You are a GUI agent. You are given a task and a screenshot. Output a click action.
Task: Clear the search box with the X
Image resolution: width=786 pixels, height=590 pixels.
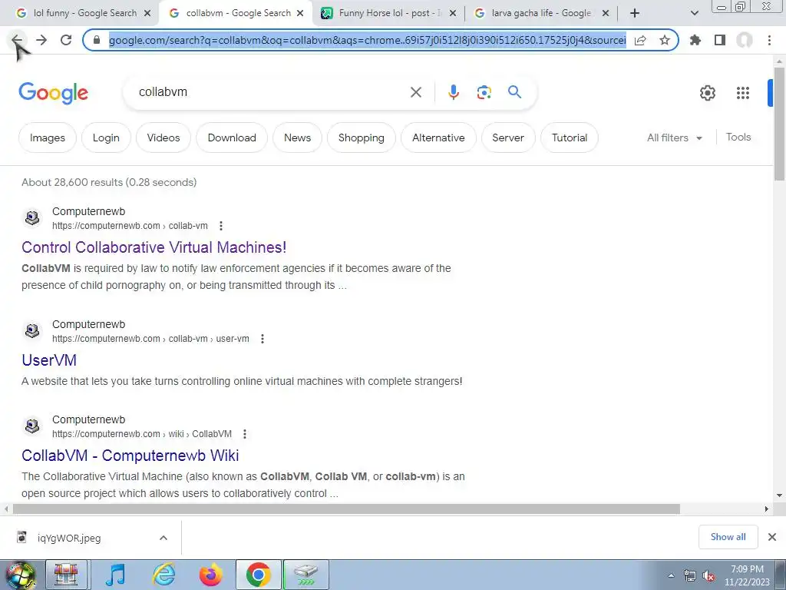(x=415, y=92)
